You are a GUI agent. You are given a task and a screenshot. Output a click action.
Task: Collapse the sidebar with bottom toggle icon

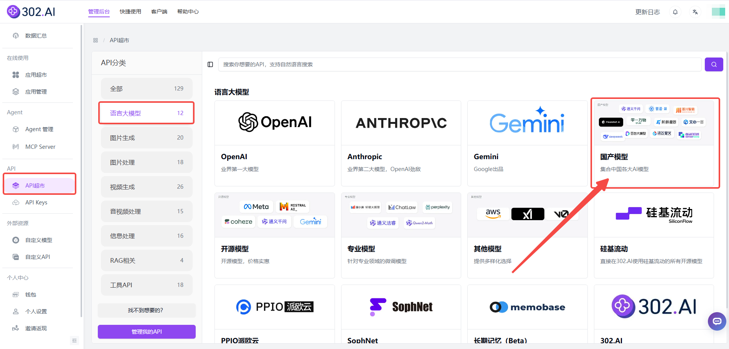74,341
